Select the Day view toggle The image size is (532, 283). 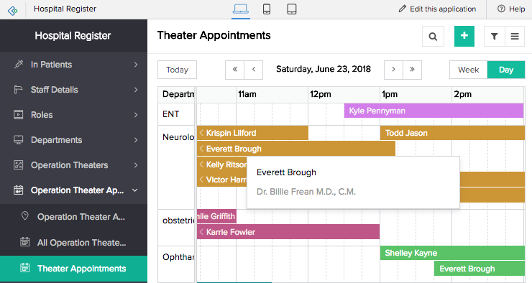tap(506, 70)
